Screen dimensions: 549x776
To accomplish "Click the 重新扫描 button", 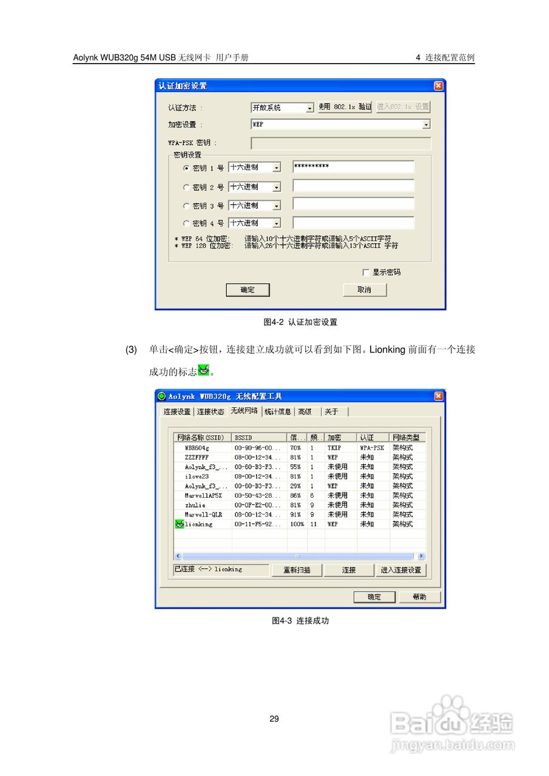I will click(297, 570).
